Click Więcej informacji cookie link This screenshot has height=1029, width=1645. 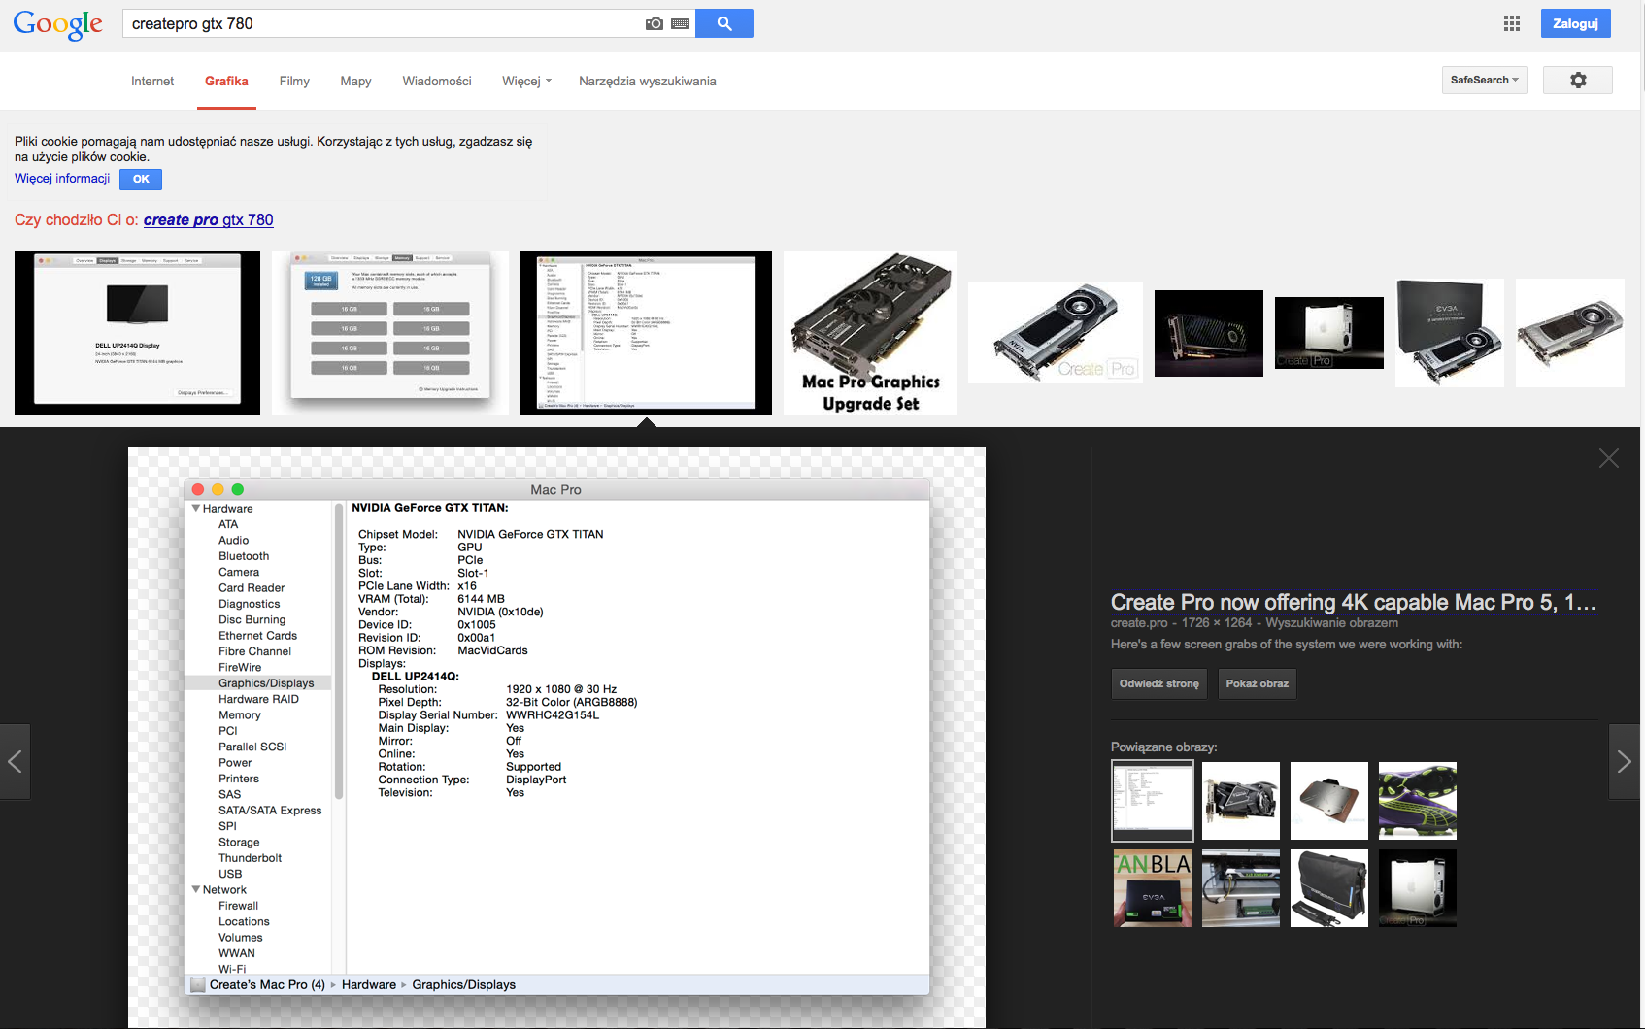[x=62, y=179]
